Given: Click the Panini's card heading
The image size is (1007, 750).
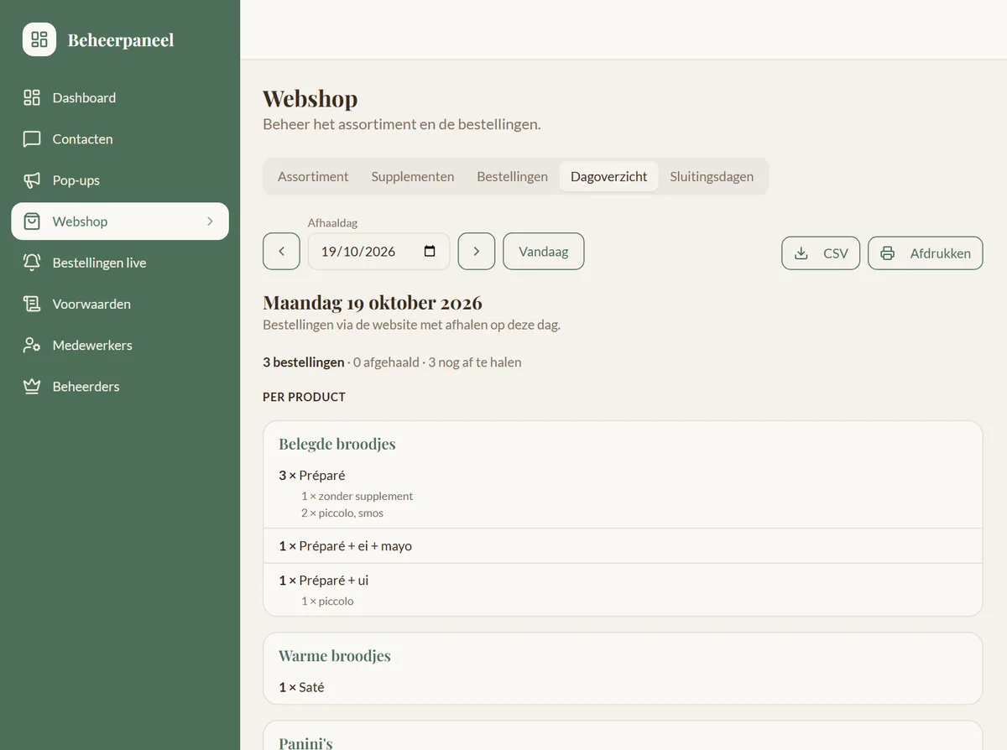Looking at the screenshot, I should tap(305, 742).
